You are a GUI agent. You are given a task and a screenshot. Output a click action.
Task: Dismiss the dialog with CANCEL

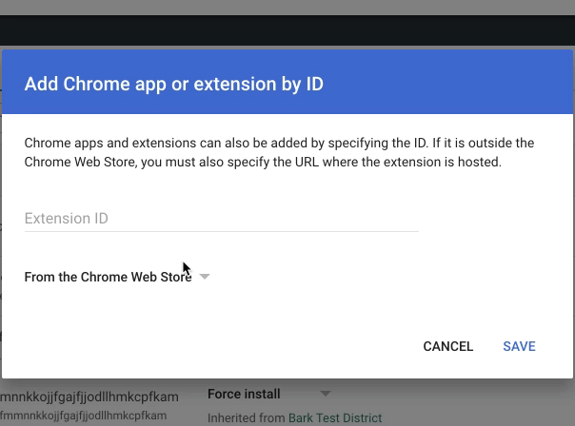(447, 346)
